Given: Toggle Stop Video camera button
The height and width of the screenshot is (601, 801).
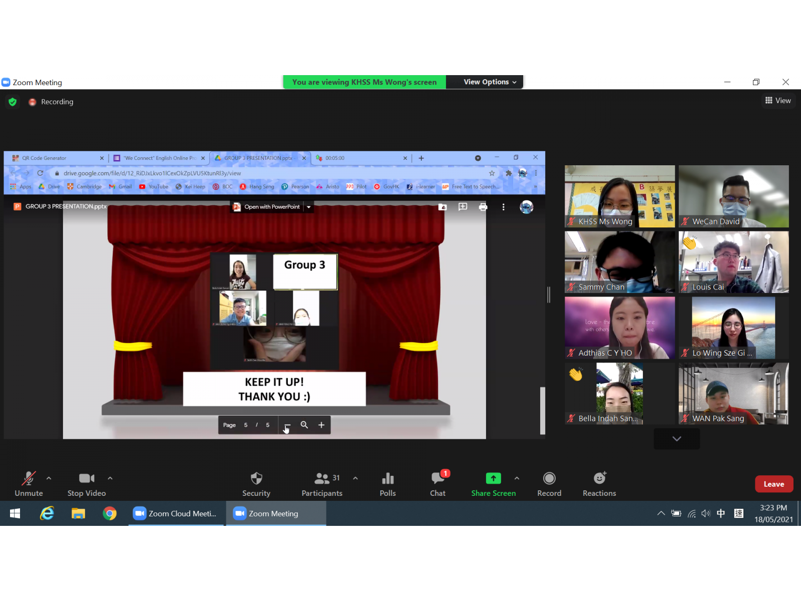Looking at the screenshot, I should pyautogui.click(x=87, y=484).
